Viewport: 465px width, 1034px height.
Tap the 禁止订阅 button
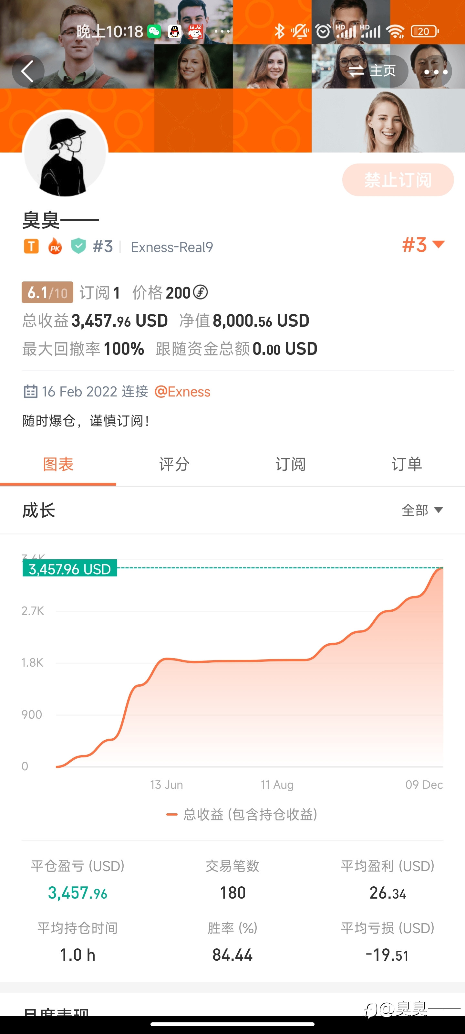(398, 180)
